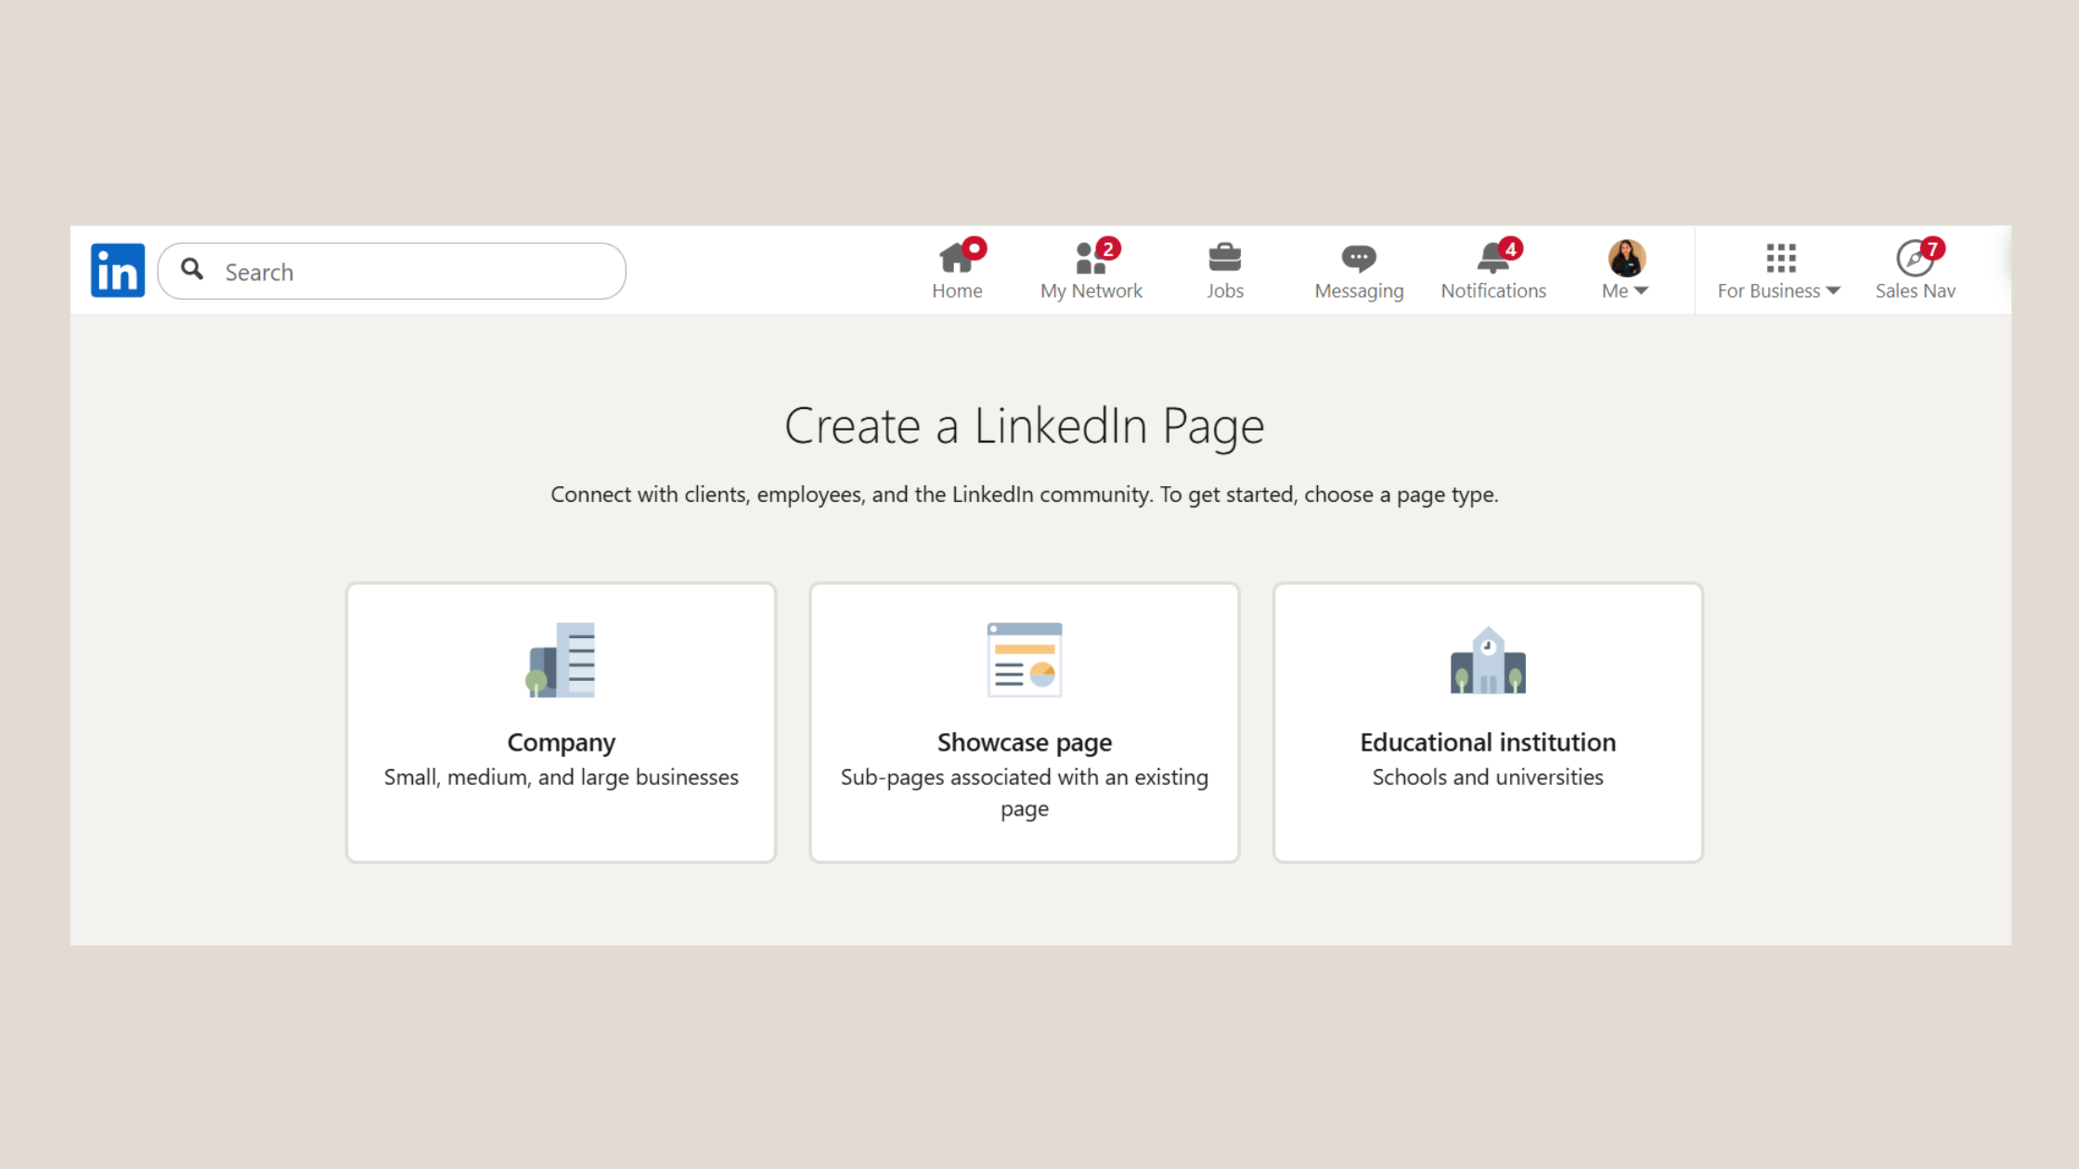This screenshot has width=2079, height=1169.
Task: Click the Showcase page illustration
Action: (x=1025, y=660)
